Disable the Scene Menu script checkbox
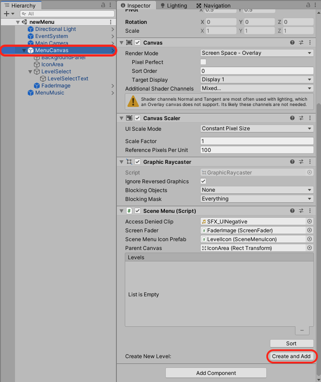Screen dimensions: 321x382 click(138, 211)
